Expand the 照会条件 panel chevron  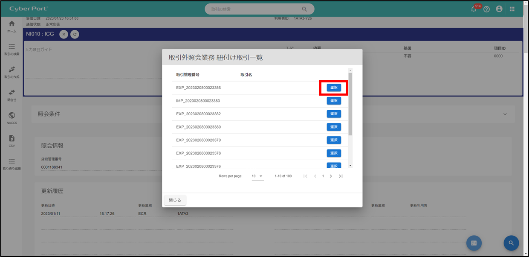[505, 114]
